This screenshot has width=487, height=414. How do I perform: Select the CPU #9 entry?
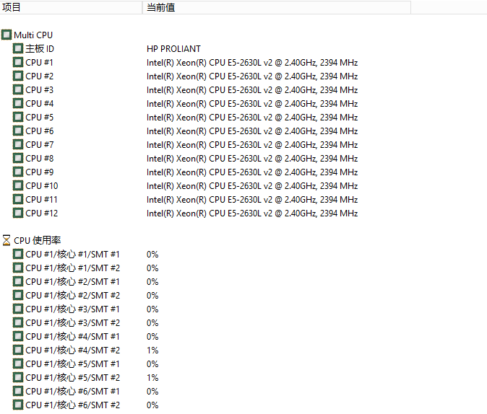(39, 172)
